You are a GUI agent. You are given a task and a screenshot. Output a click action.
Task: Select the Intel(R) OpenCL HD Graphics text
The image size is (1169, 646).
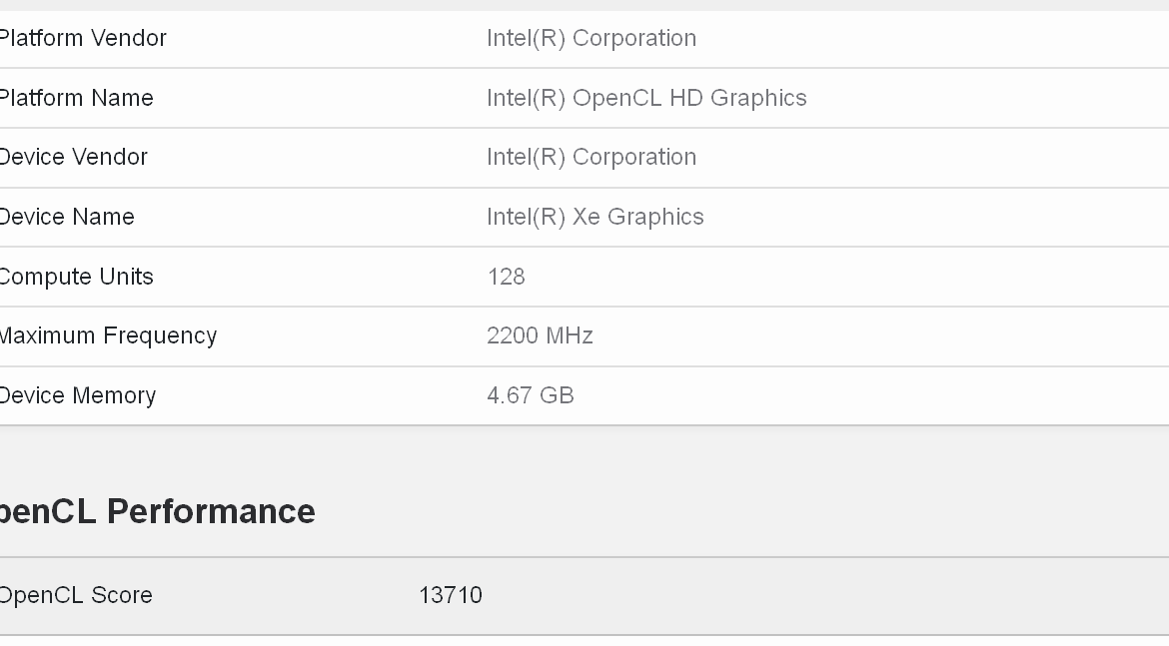[645, 98]
